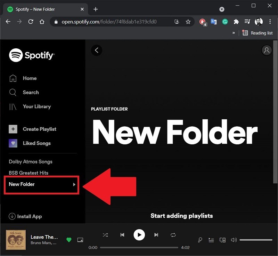Open the user profile icon on the folder page
The image size is (278, 256).
[267, 50]
